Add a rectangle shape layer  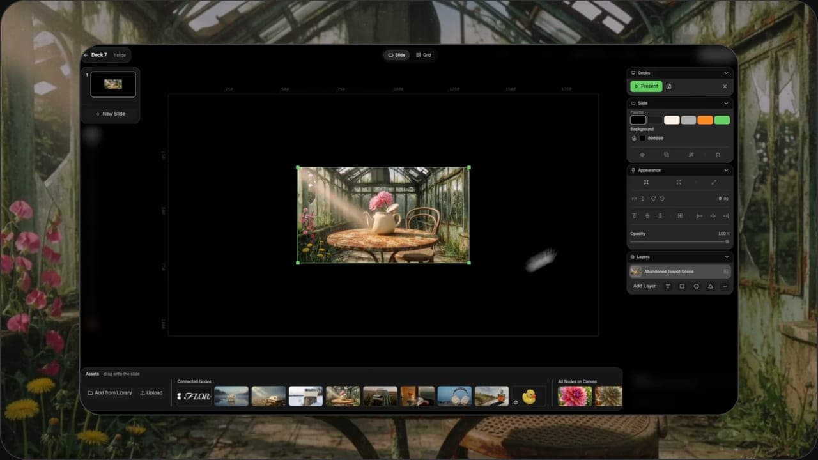tap(682, 287)
